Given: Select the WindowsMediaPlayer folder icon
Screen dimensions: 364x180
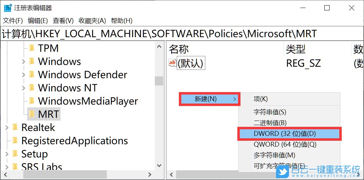Looking at the screenshot, I should click(32, 101).
